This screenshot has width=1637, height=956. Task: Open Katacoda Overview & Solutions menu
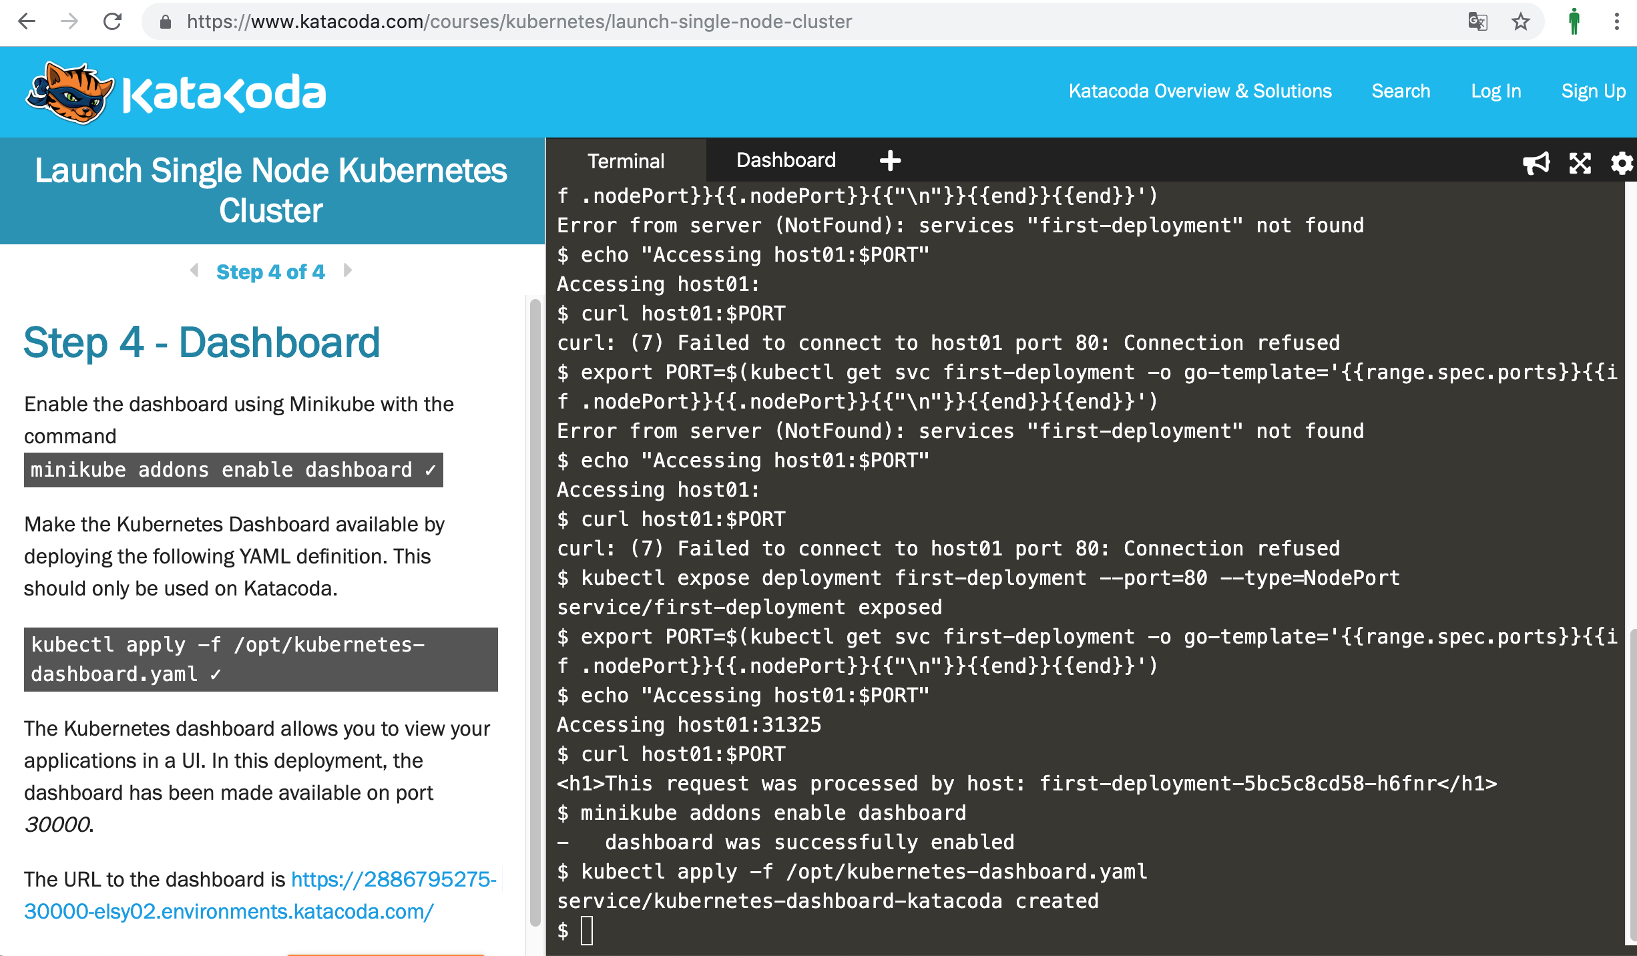point(1200,91)
